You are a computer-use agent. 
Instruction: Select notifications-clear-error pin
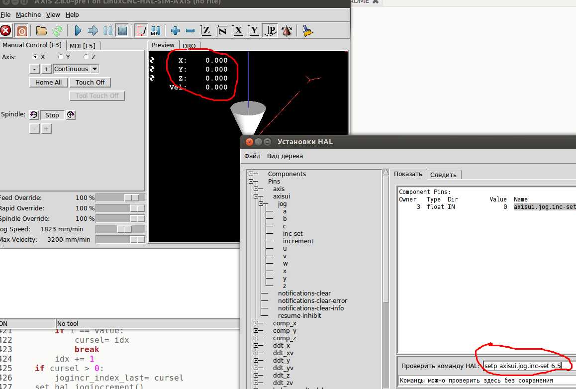(x=312, y=301)
